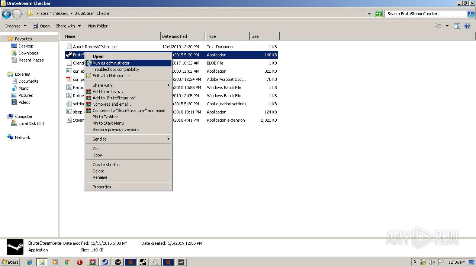Open the Organize dropdown menu
This screenshot has width=476, height=267.
pyautogui.click(x=15, y=26)
